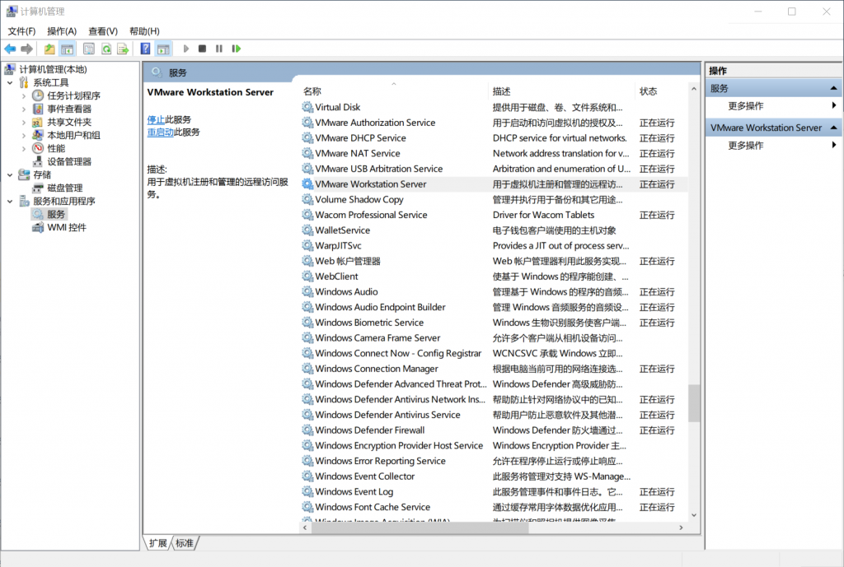Toggle the Show/Hide Action Pane button
This screenshot has width=844, height=567.
[163, 49]
